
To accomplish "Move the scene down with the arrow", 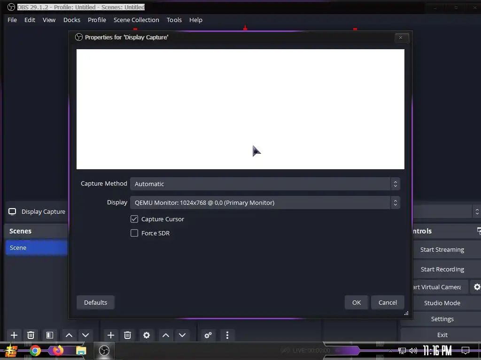I will tap(85, 335).
